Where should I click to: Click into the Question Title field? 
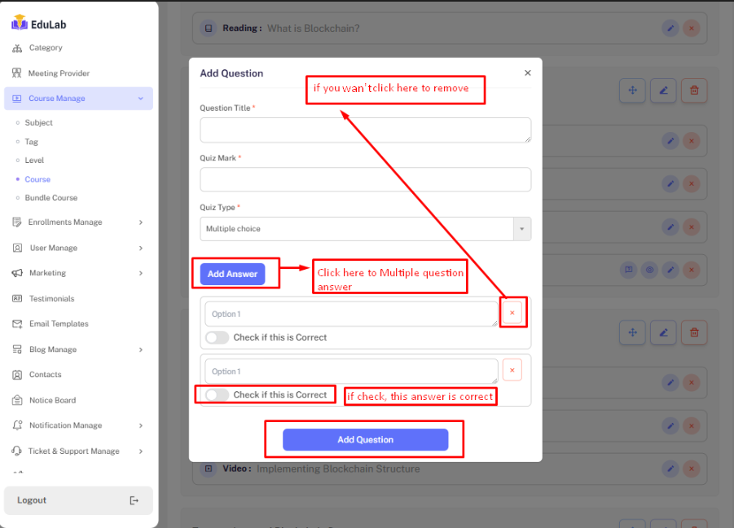tap(365, 130)
